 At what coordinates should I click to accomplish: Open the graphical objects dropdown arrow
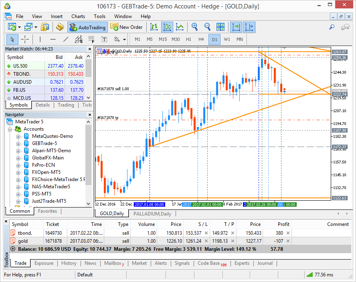click(125, 39)
